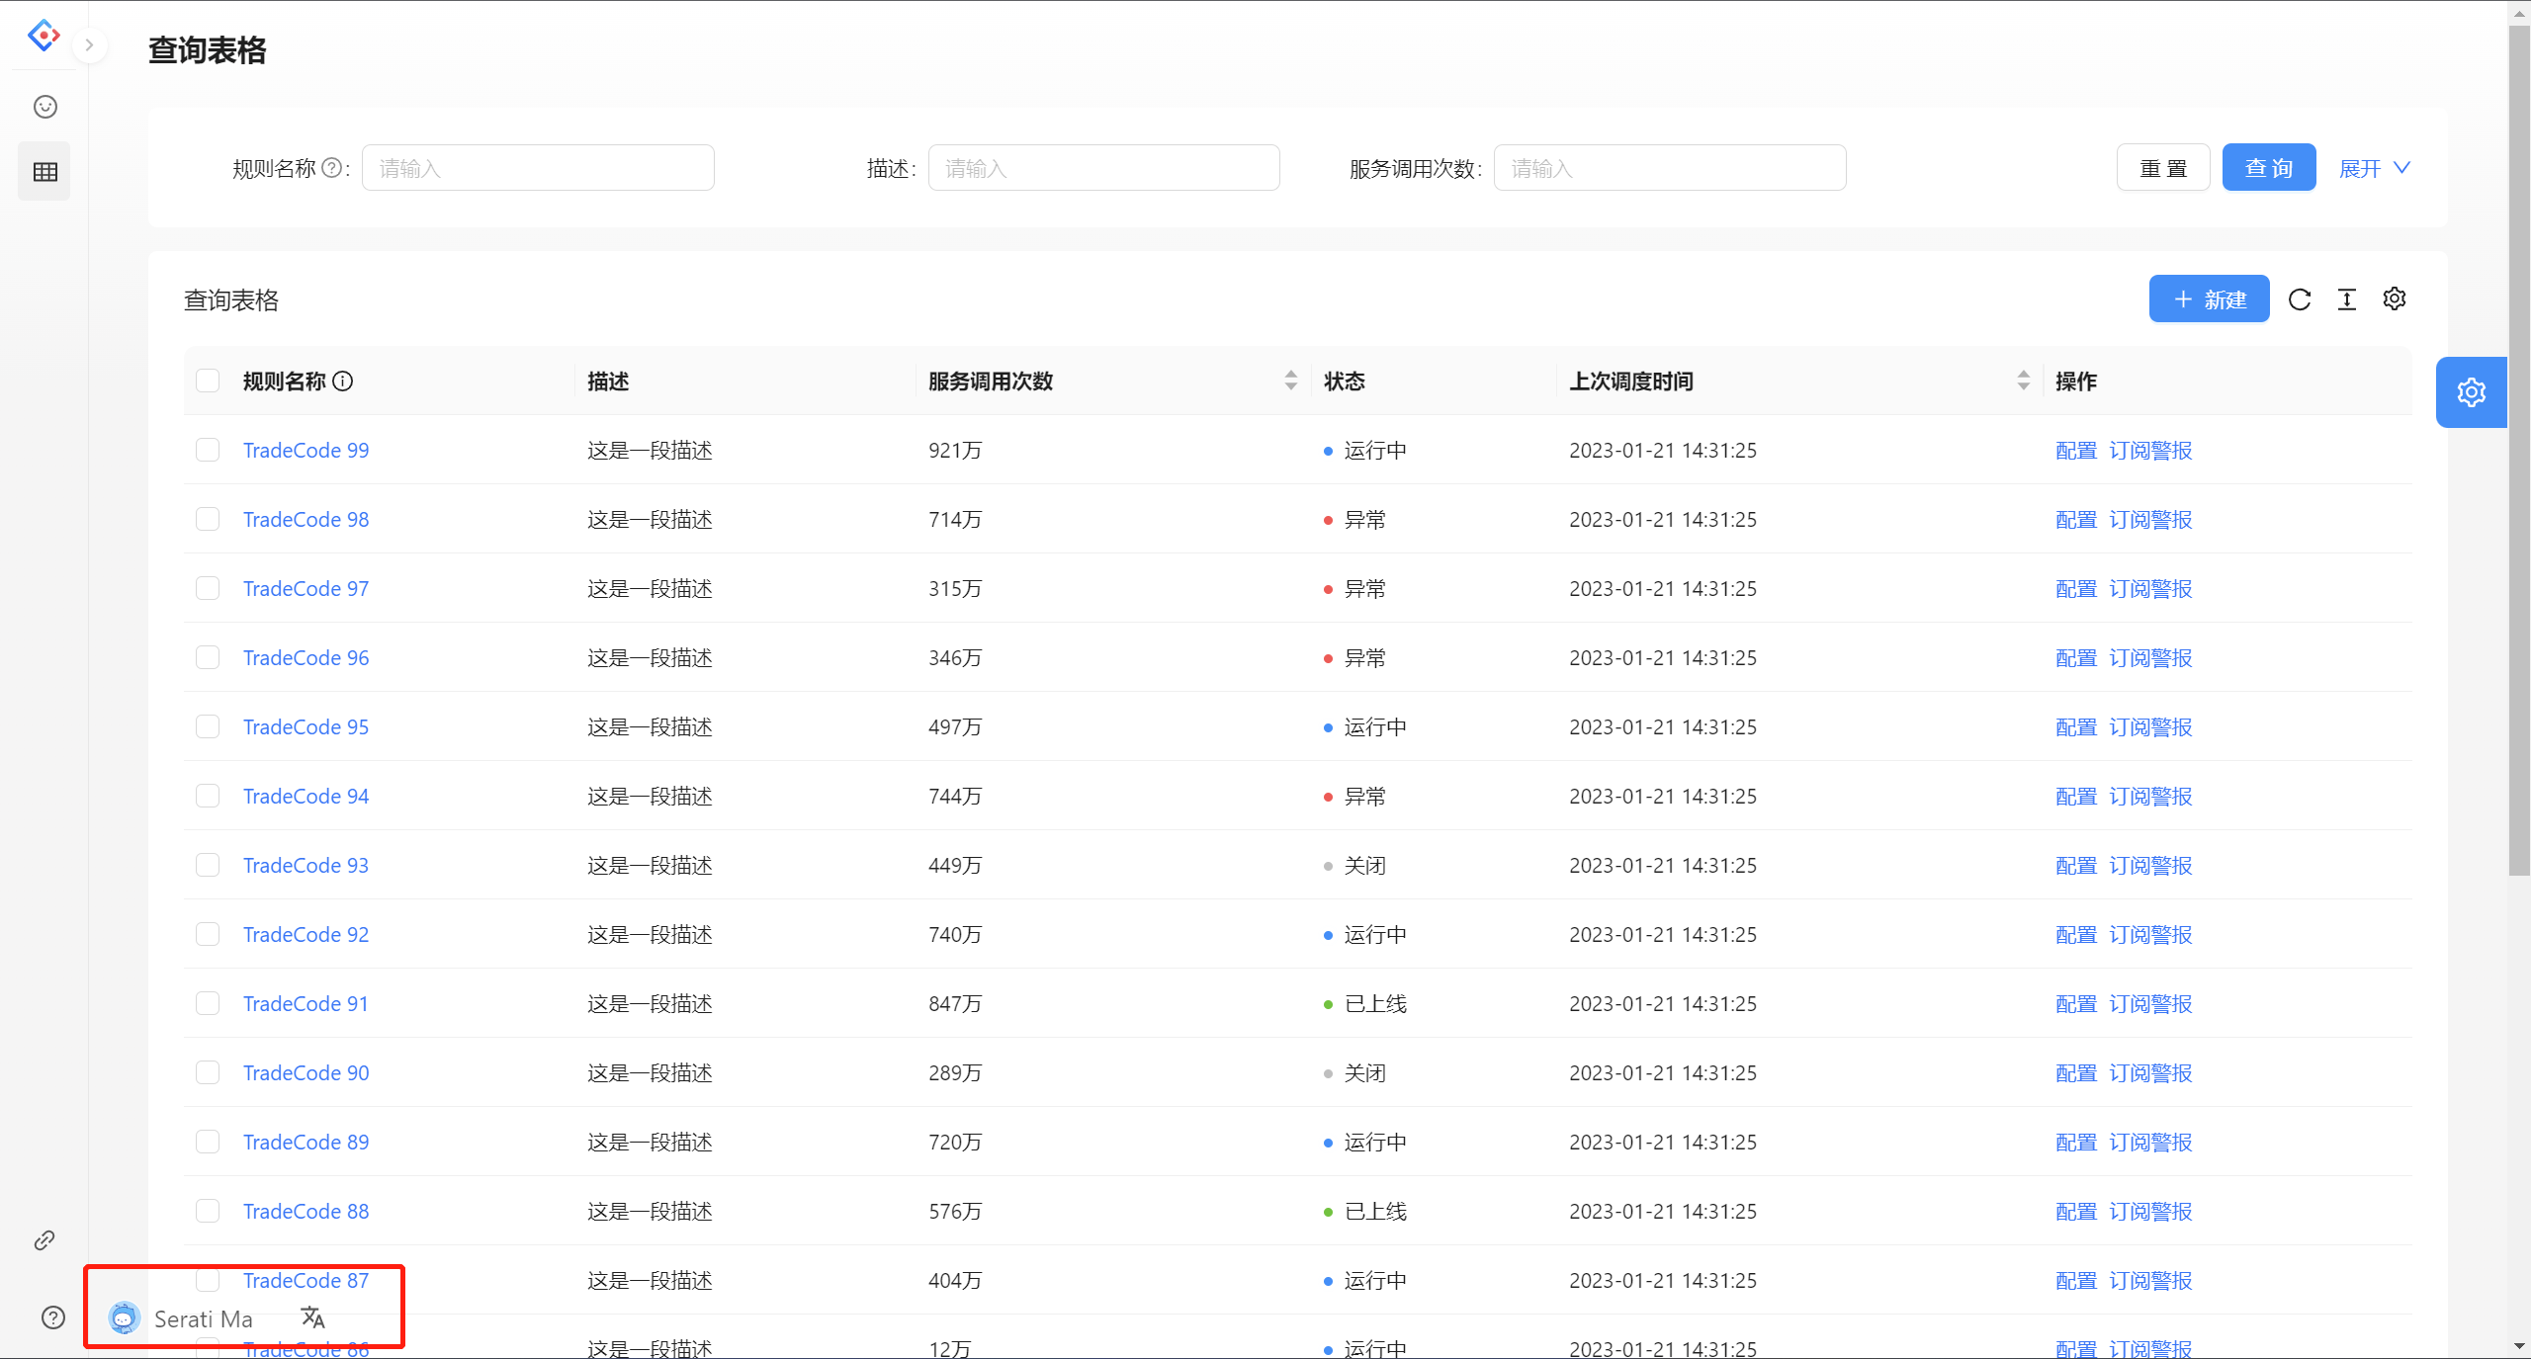The width and height of the screenshot is (2531, 1359).
Task: Focus the 描述 input field
Action: [x=1103, y=168]
